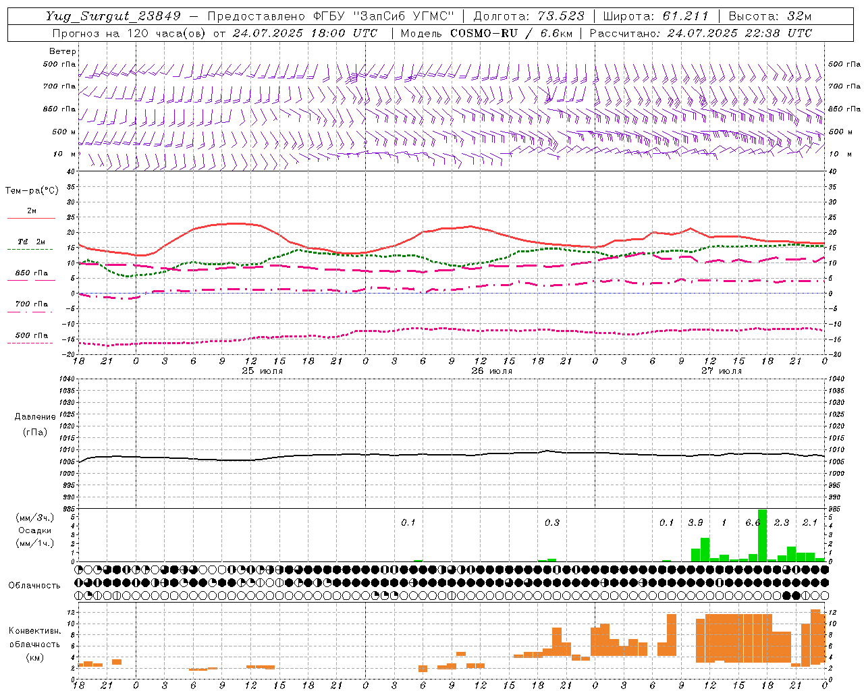
Task: Click the "6.6" precipitation amount value
Action: [753, 523]
